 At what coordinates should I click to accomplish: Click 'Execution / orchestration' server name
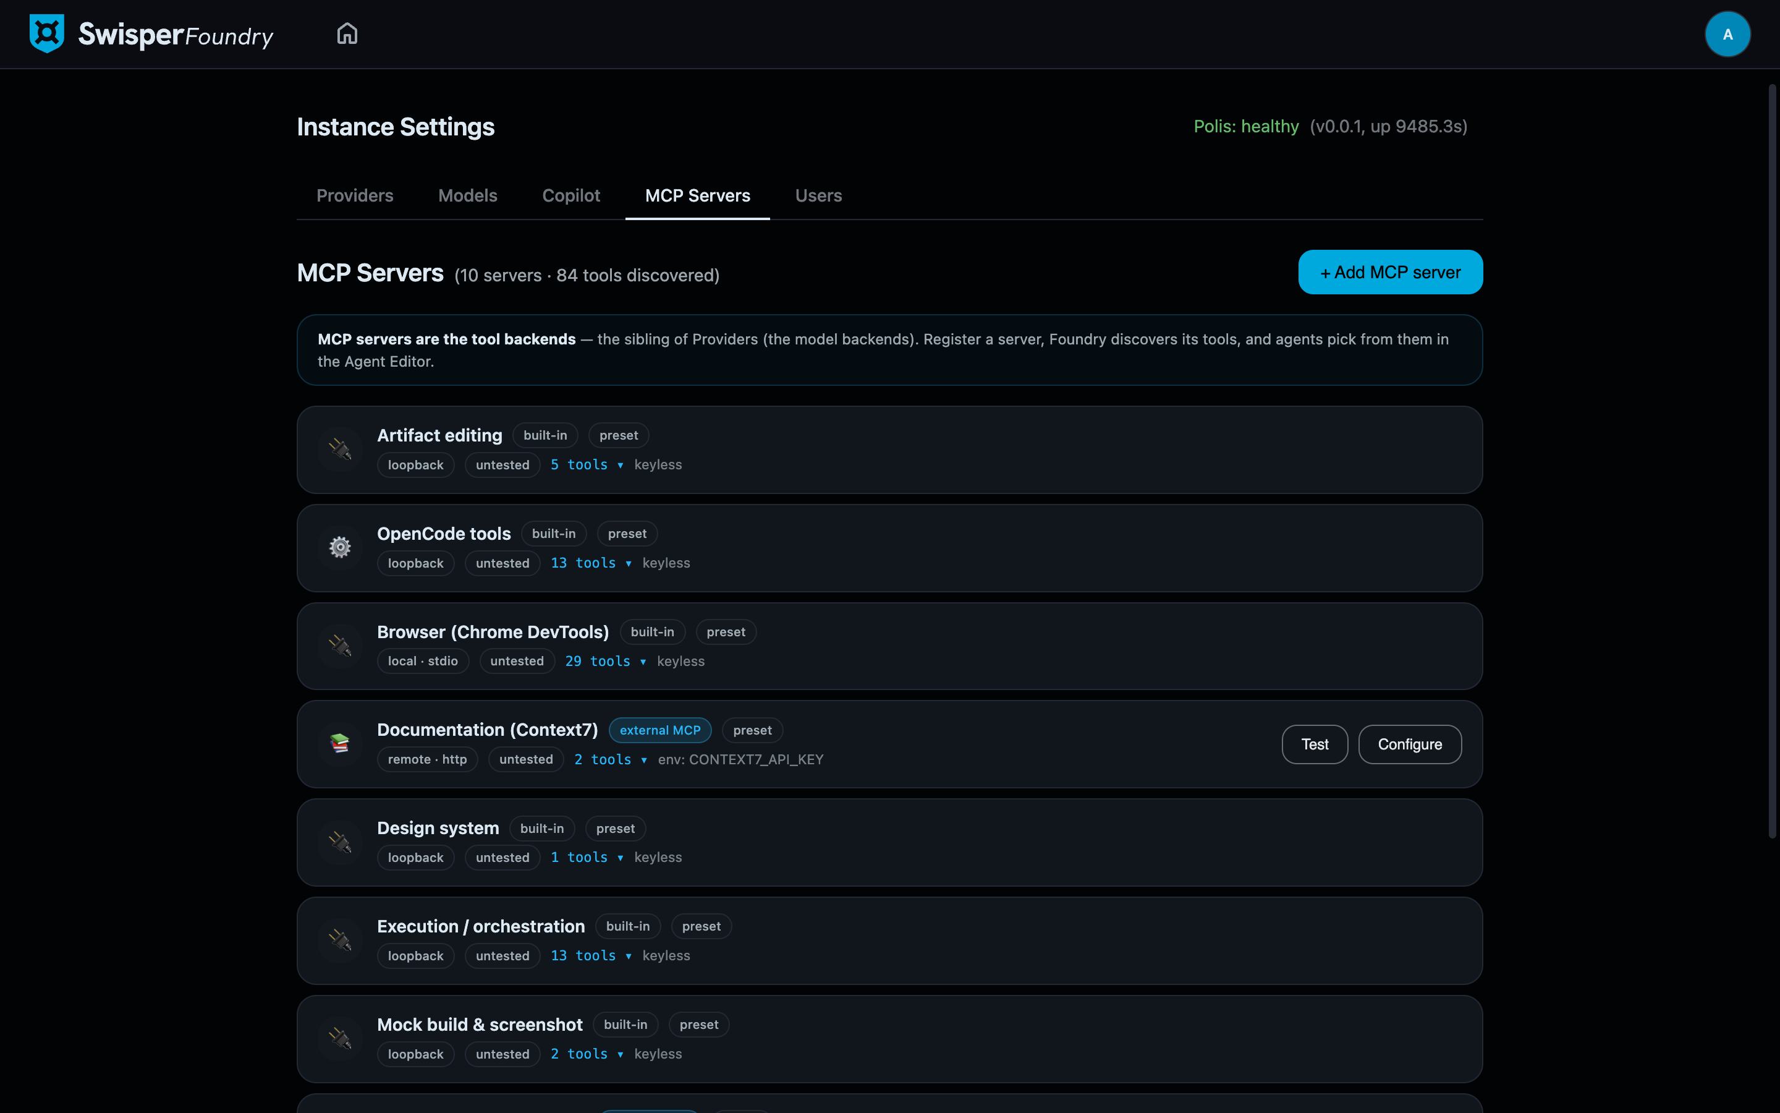(480, 926)
